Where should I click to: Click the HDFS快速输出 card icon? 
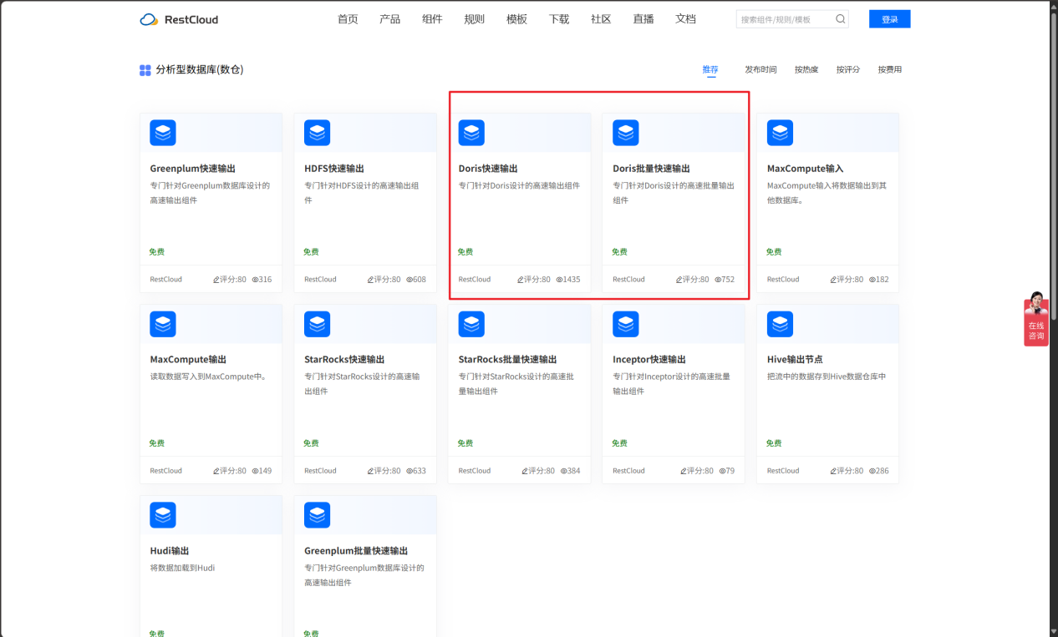317,132
